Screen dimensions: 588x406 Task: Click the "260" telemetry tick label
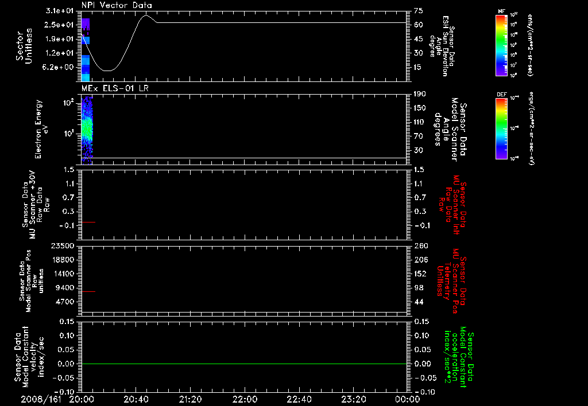pos(421,245)
